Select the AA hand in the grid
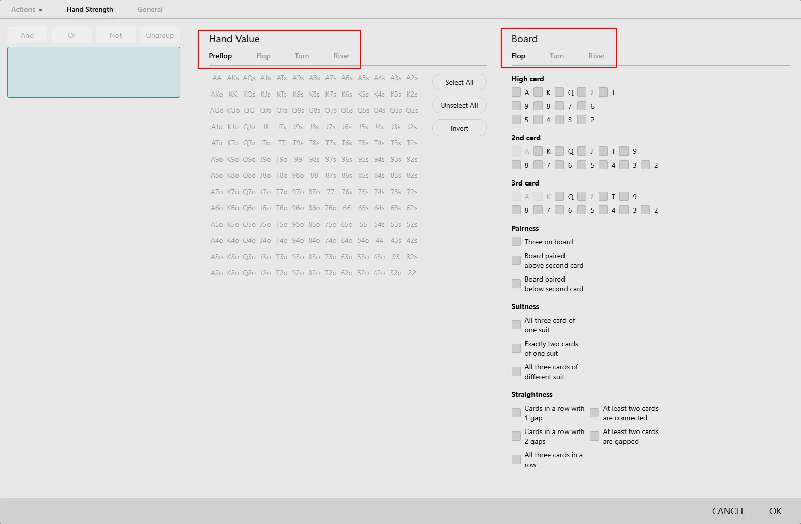 click(x=217, y=78)
